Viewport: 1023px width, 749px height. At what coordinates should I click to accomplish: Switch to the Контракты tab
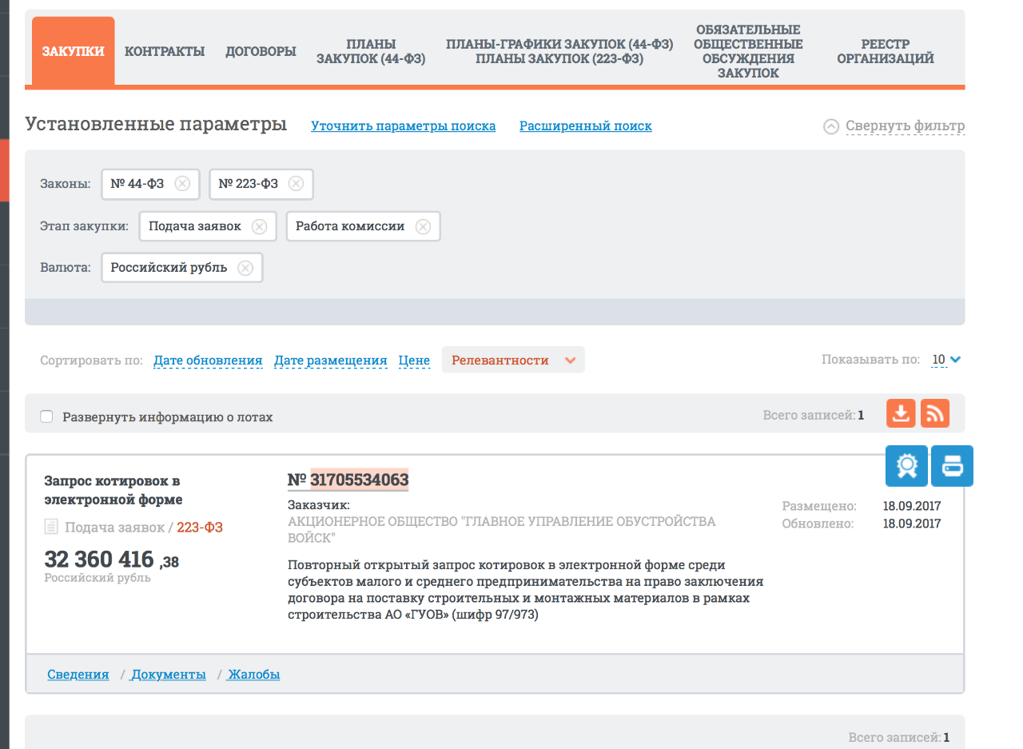[165, 51]
